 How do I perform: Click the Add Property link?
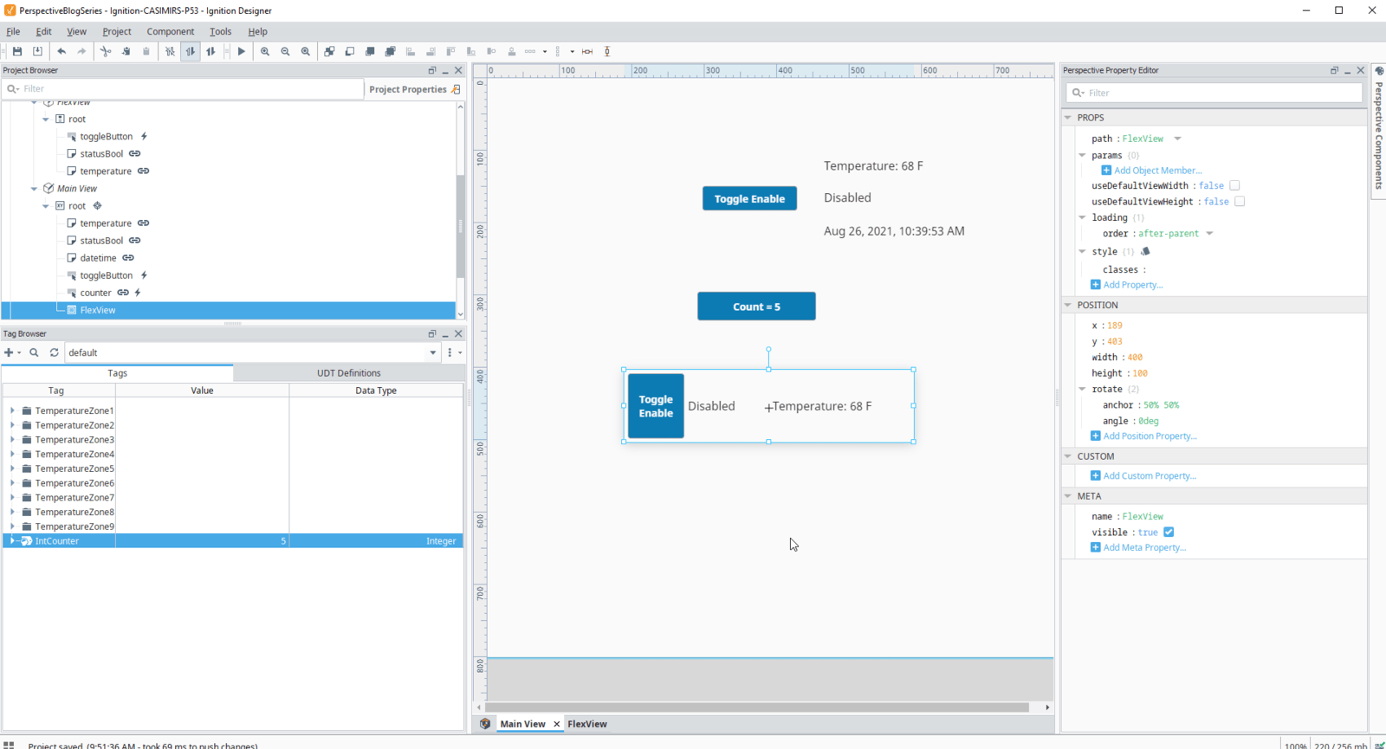tap(1133, 285)
